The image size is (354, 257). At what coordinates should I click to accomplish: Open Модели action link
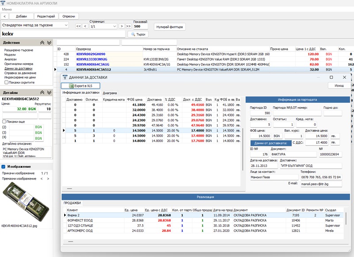pyautogui.click(x=10, y=54)
